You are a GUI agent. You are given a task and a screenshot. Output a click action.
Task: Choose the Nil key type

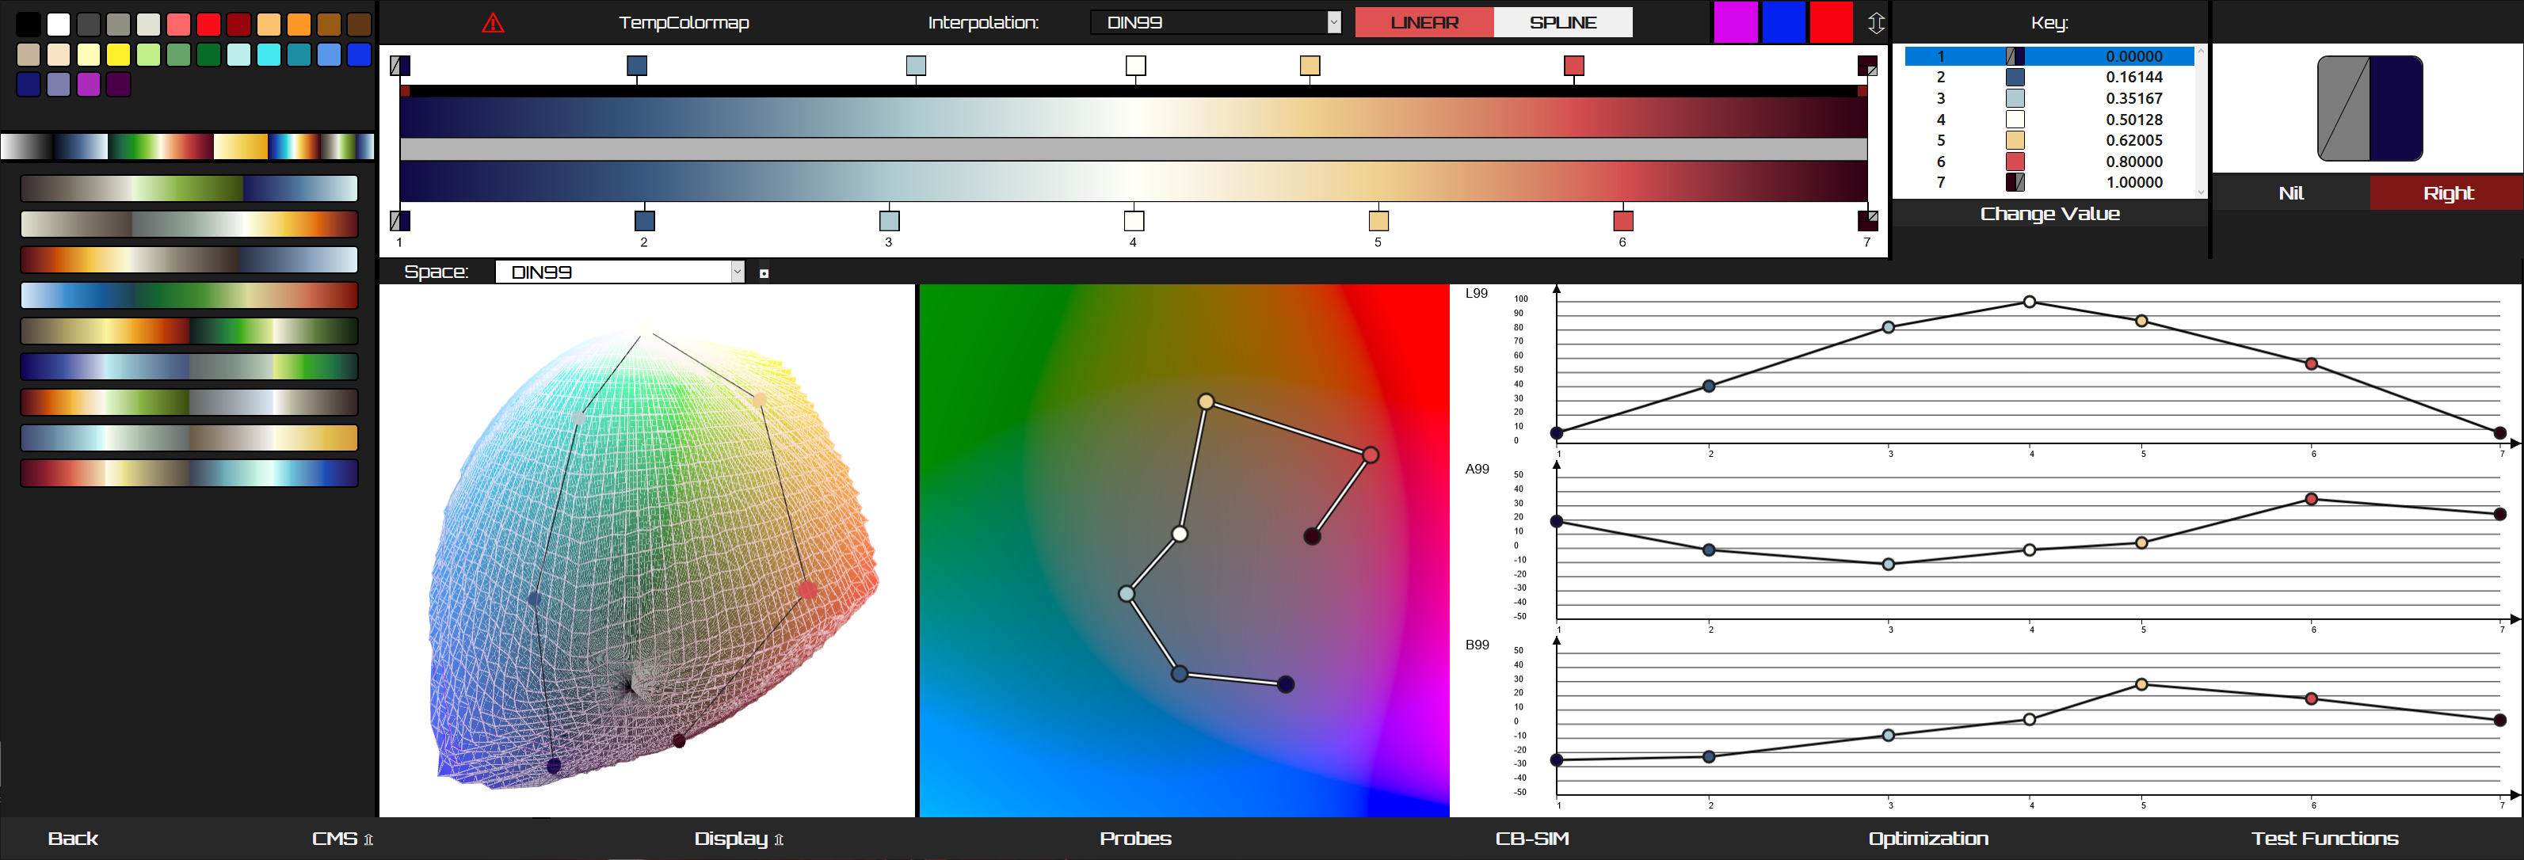[x=2291, y=193]
